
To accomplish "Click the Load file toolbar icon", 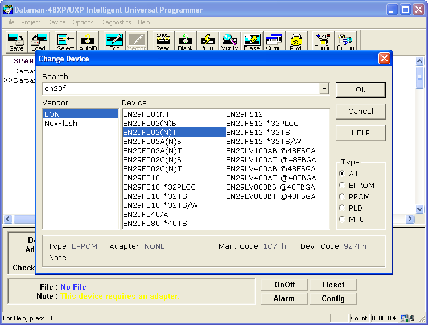I will (39, 42).
